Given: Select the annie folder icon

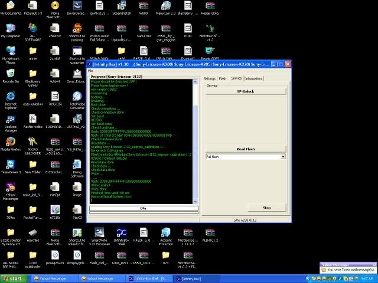Looking at the screenshot, I should pos(33,54).
